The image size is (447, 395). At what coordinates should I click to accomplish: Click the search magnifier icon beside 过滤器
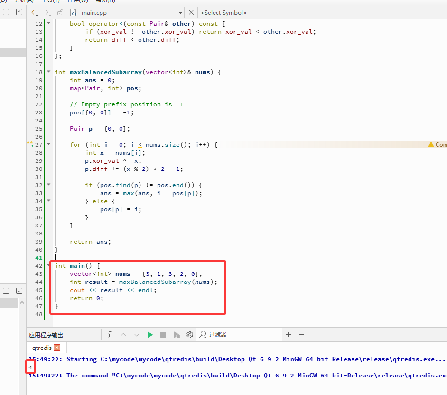tap(203, 335)
